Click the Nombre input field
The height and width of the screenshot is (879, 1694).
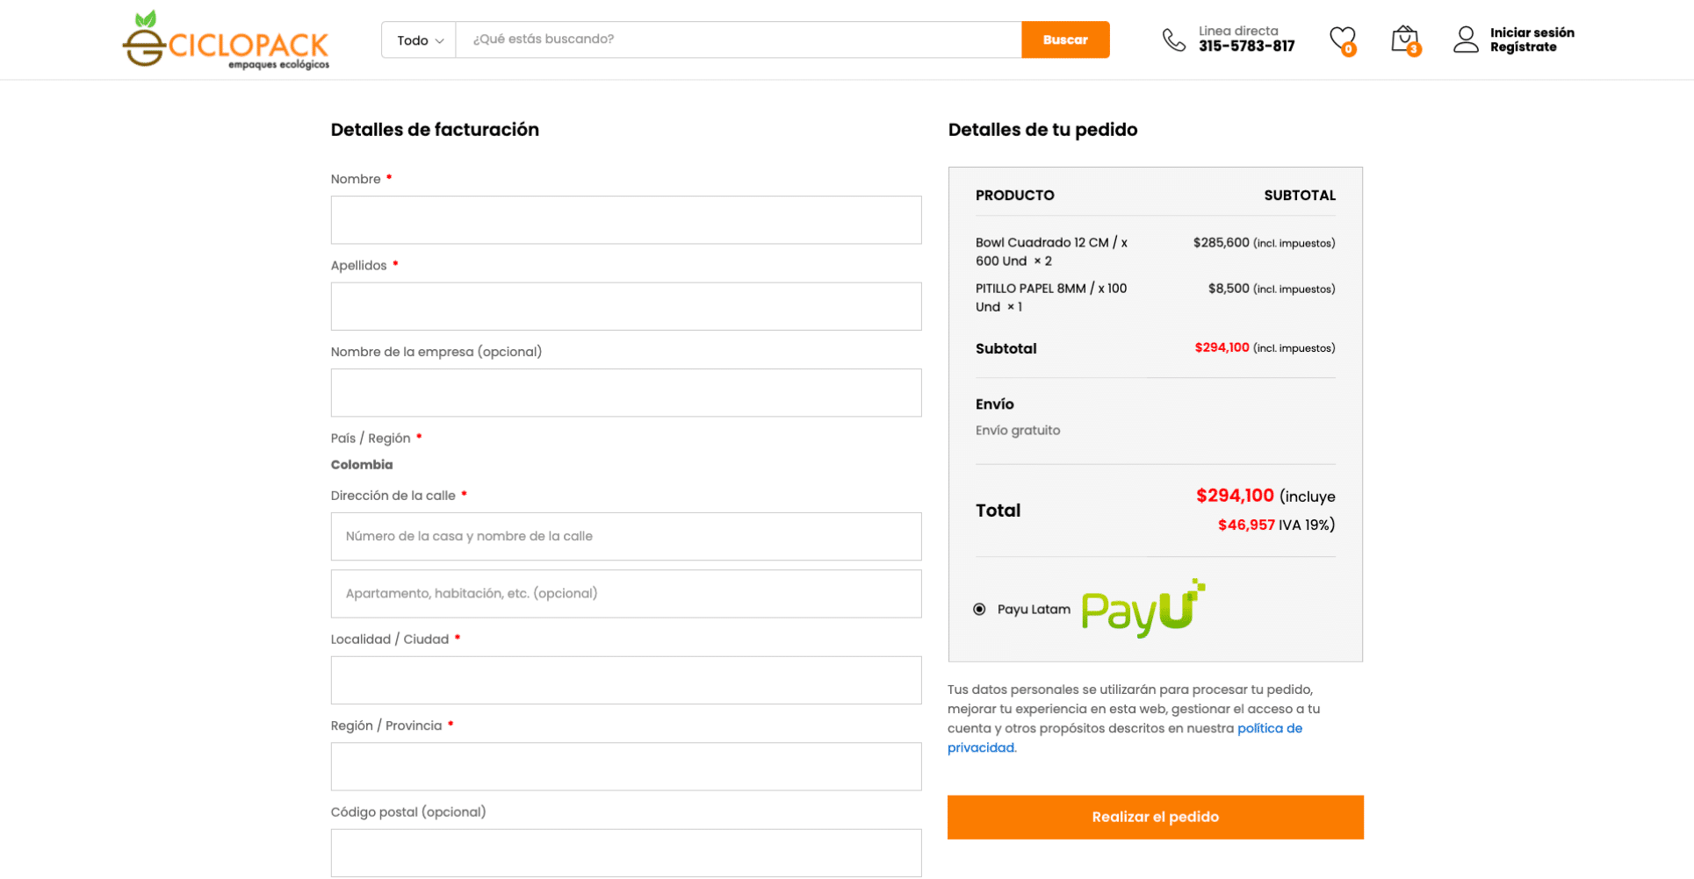(x=626, y=220)
